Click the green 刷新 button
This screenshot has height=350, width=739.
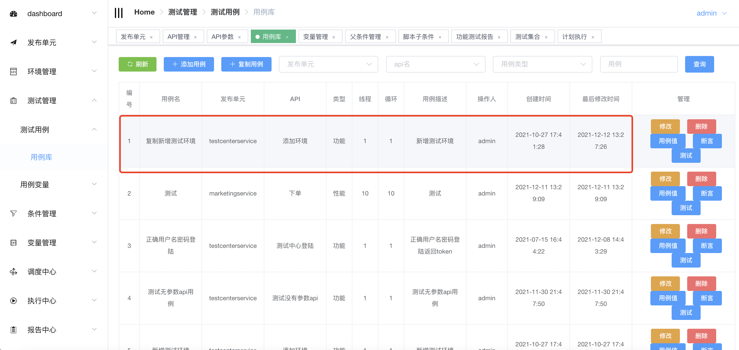pyautogui.click(x=137, y=64)
